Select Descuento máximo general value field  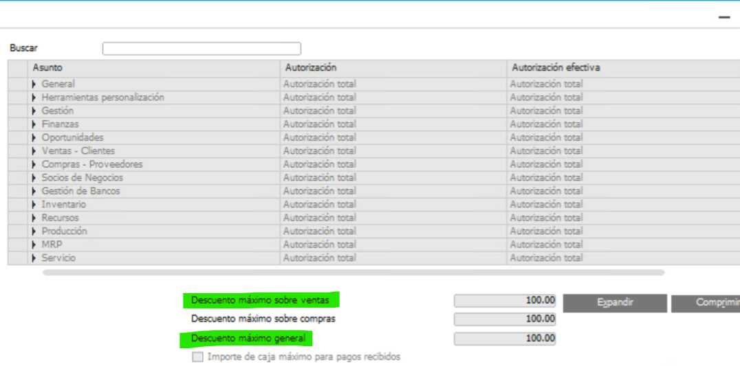click(x=505, y=339)
